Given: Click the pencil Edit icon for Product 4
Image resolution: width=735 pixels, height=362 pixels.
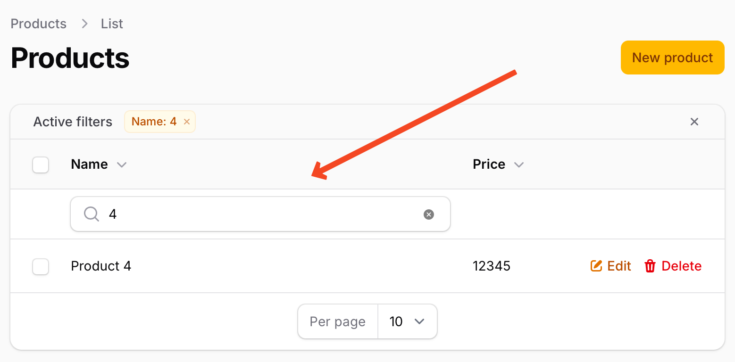Looking at the screenshot, I should coord(596,266).
